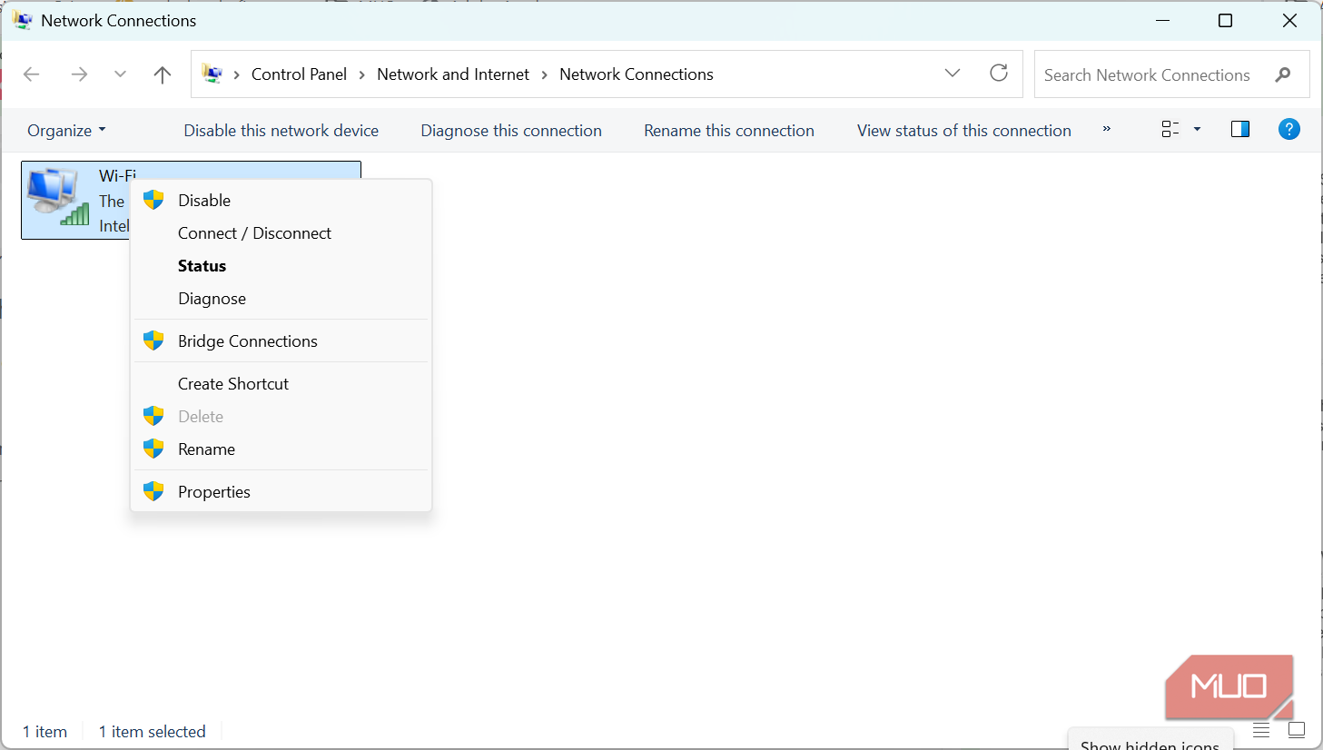Focus the Search Network Connections field
The width and height of the screenshot is (1323, 750).
coord(1171,74)
